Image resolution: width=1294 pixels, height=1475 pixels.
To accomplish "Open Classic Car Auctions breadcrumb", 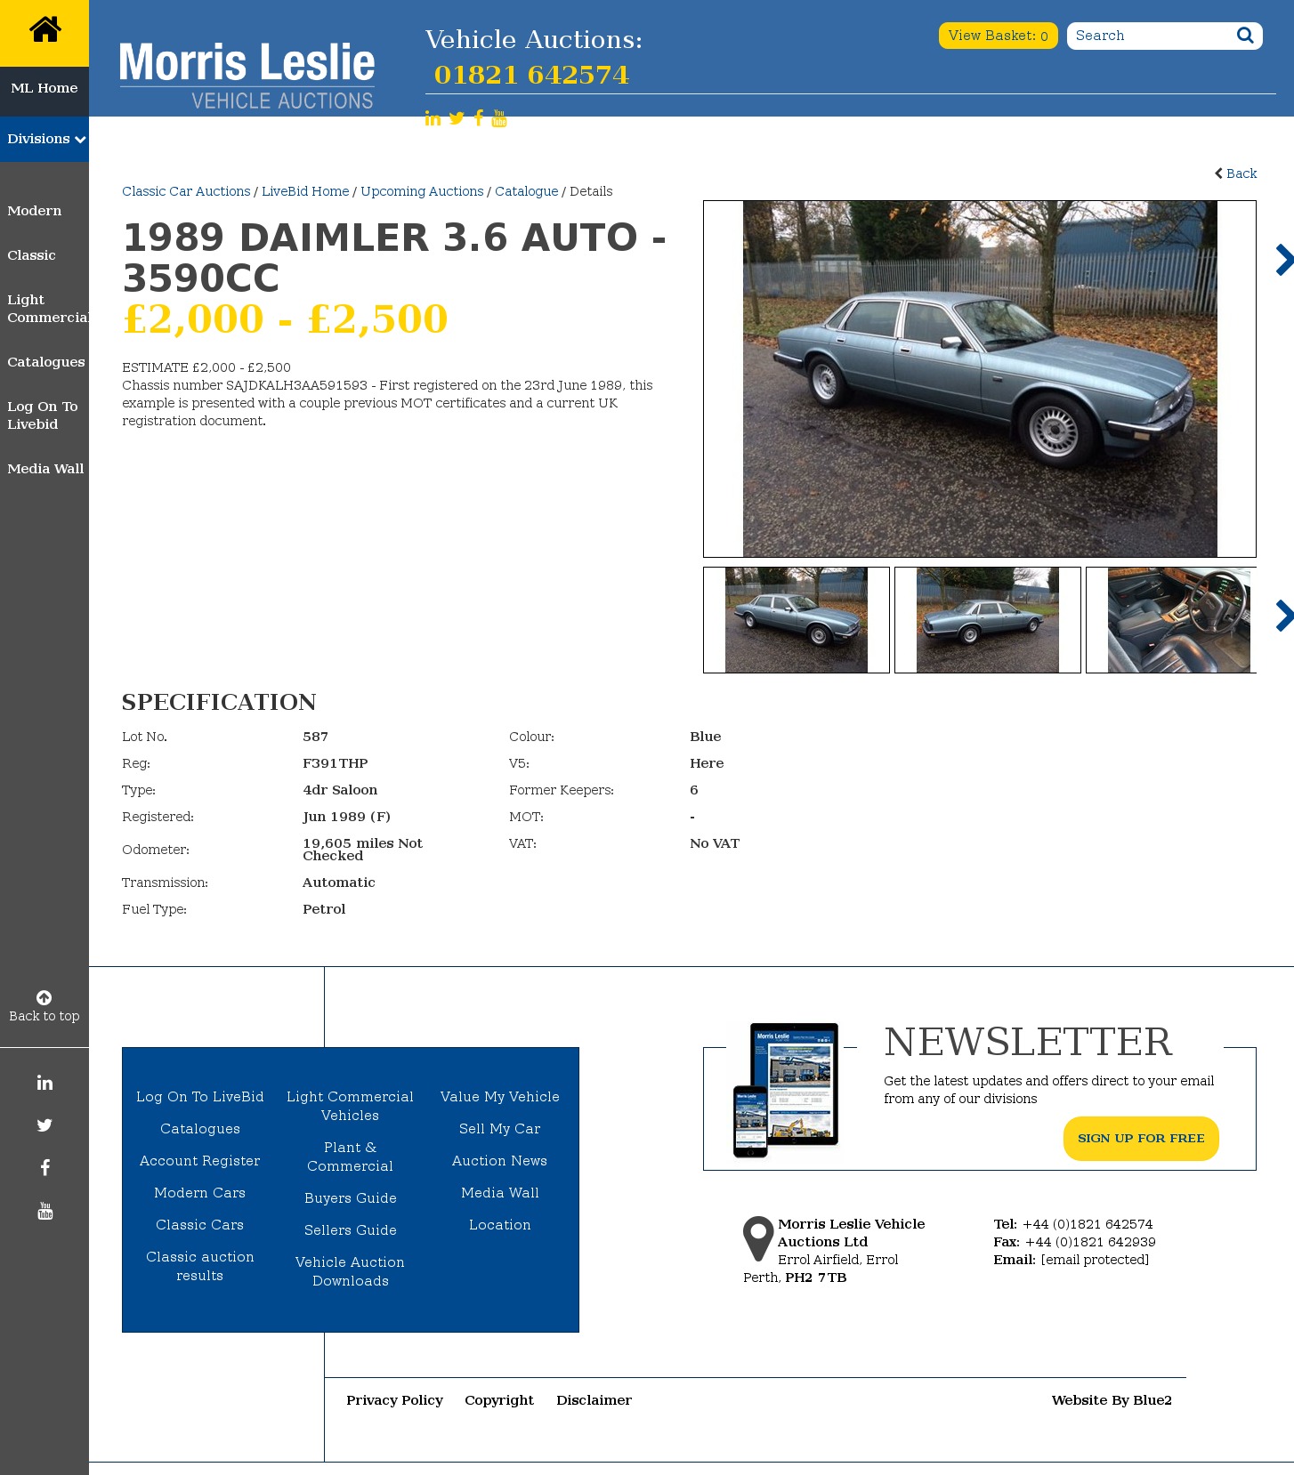I will (x=186, y=191).
